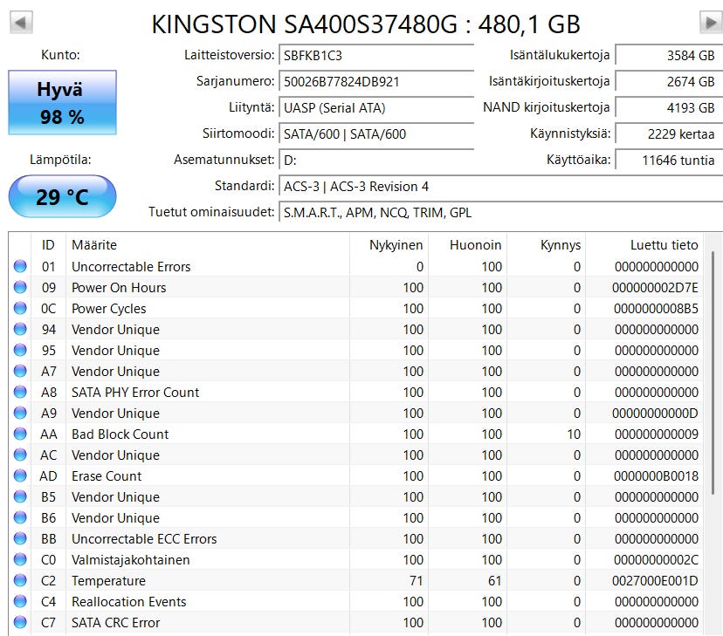Click status dot of Power On Hours row

[20, 287]
